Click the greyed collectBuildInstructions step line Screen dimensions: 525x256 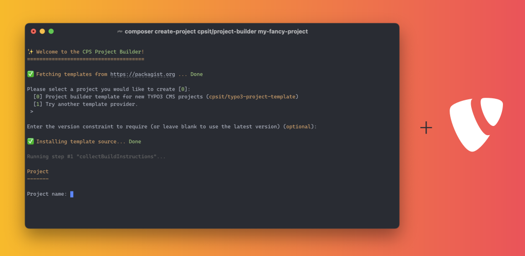(96, 156)
